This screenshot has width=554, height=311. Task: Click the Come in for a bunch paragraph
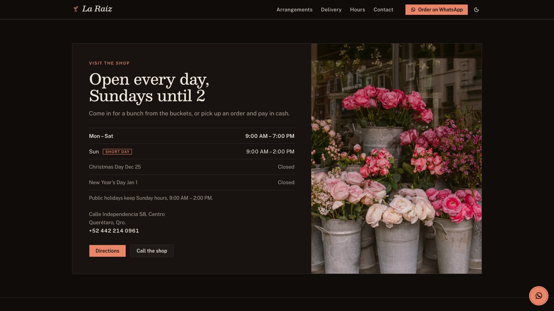pos(189,113)
